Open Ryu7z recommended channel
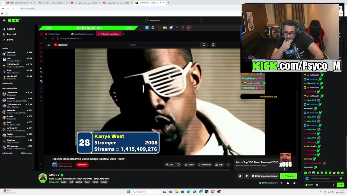 [17, 117]
